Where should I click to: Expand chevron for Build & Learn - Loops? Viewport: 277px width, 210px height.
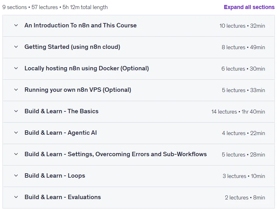(16, 175)
